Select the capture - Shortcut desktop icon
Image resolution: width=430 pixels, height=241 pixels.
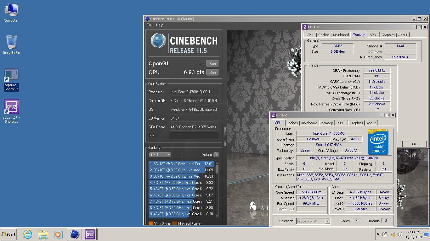11,80
